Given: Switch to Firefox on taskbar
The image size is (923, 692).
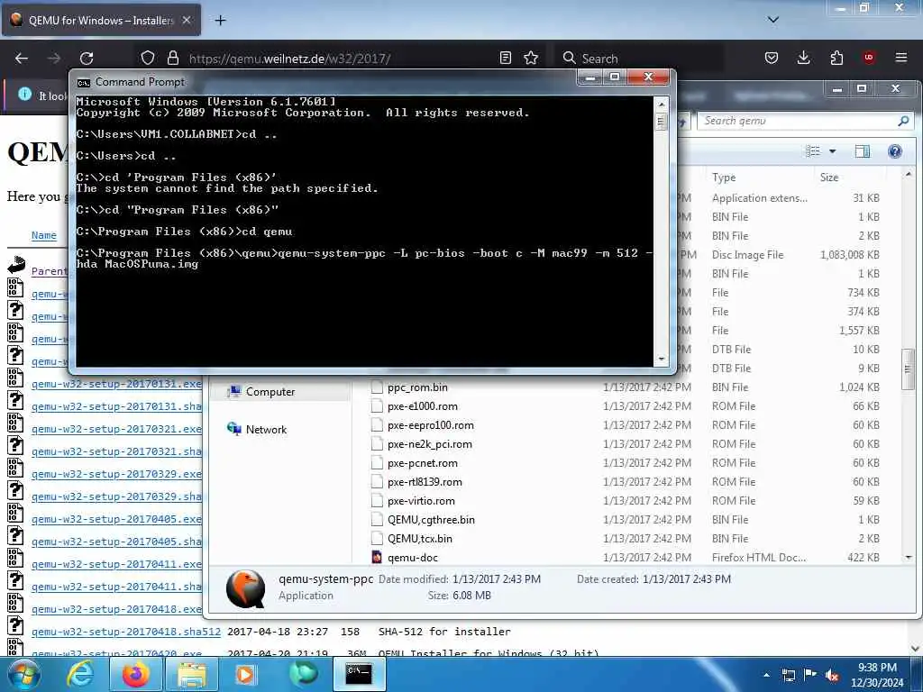Looking at the screenshot, I should (135, 674).
